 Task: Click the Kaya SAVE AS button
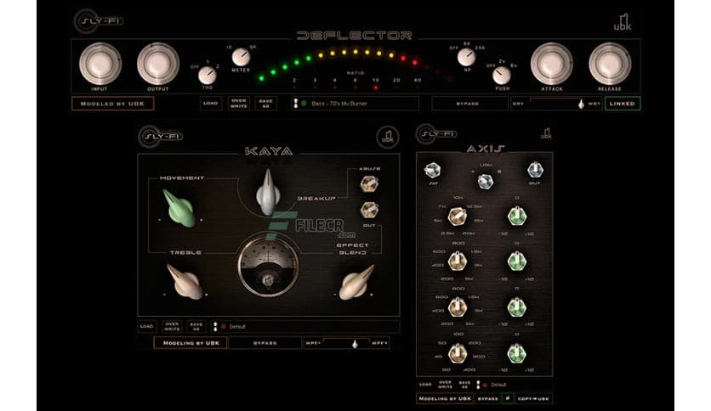pyautogui.click(x=196, y=326)
